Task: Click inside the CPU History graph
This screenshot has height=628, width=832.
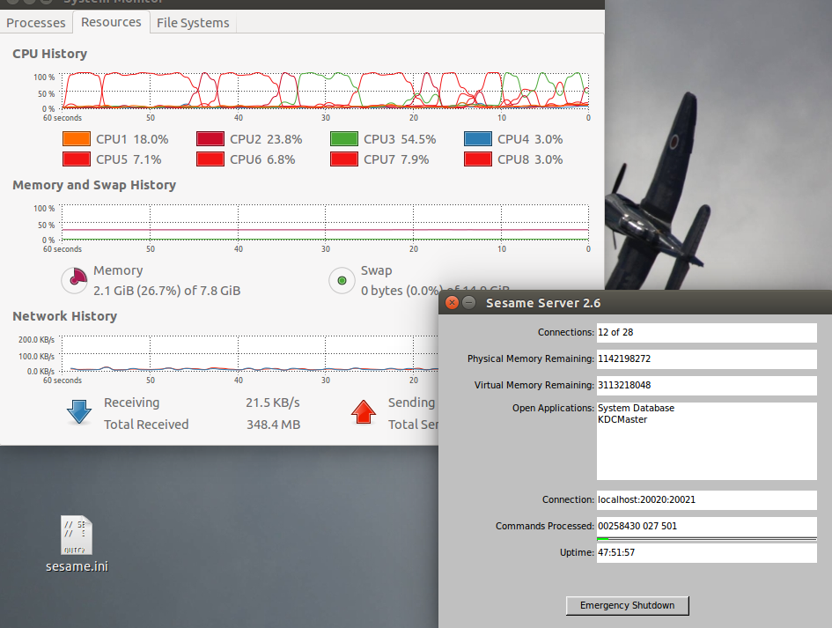Action: pos(325,90)
